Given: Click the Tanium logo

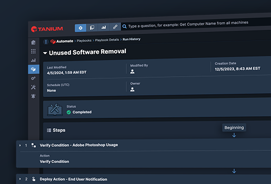Looking at the screenshot, I should coord(47,29).
